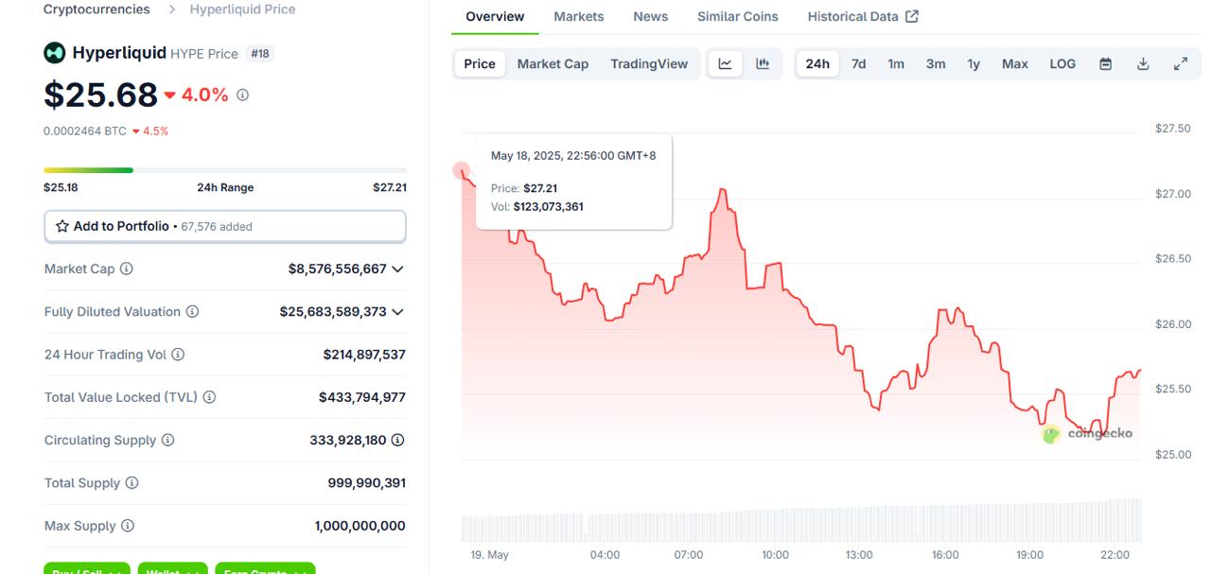Click the $25.68 current price

[x=101, y=95]
